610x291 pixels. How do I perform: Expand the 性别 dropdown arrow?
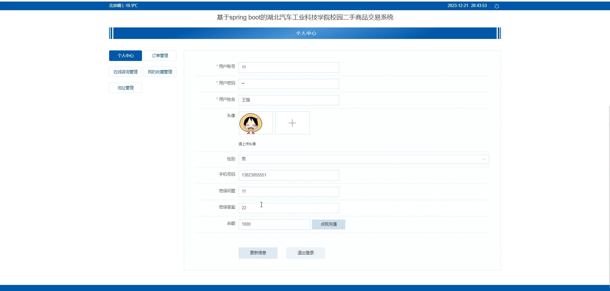pyautogui.click(x=484, y=159)
